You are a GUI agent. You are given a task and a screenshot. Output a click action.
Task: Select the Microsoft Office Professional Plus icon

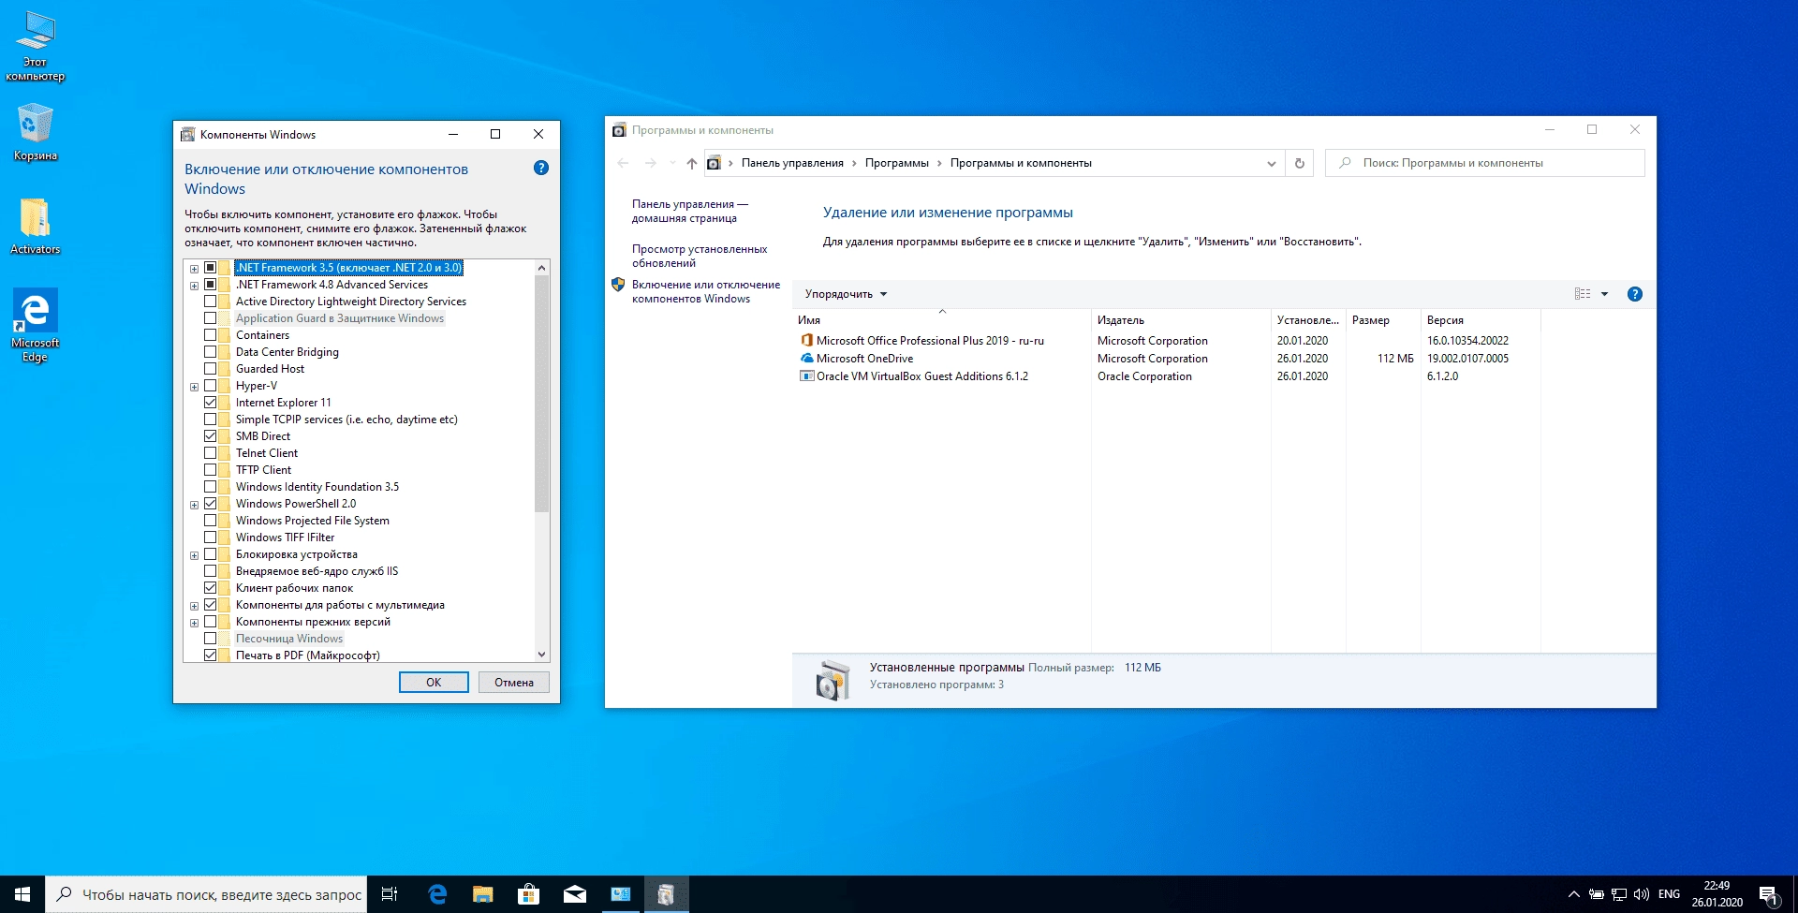(806, 341)
